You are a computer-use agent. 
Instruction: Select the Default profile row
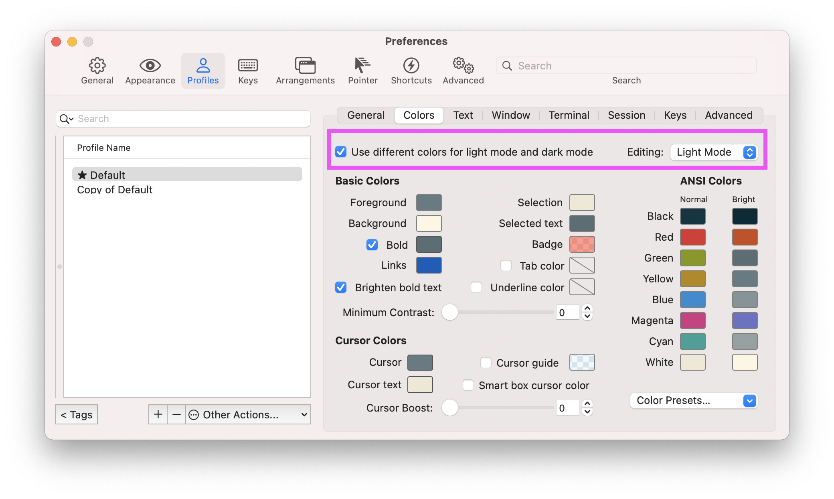187,175
